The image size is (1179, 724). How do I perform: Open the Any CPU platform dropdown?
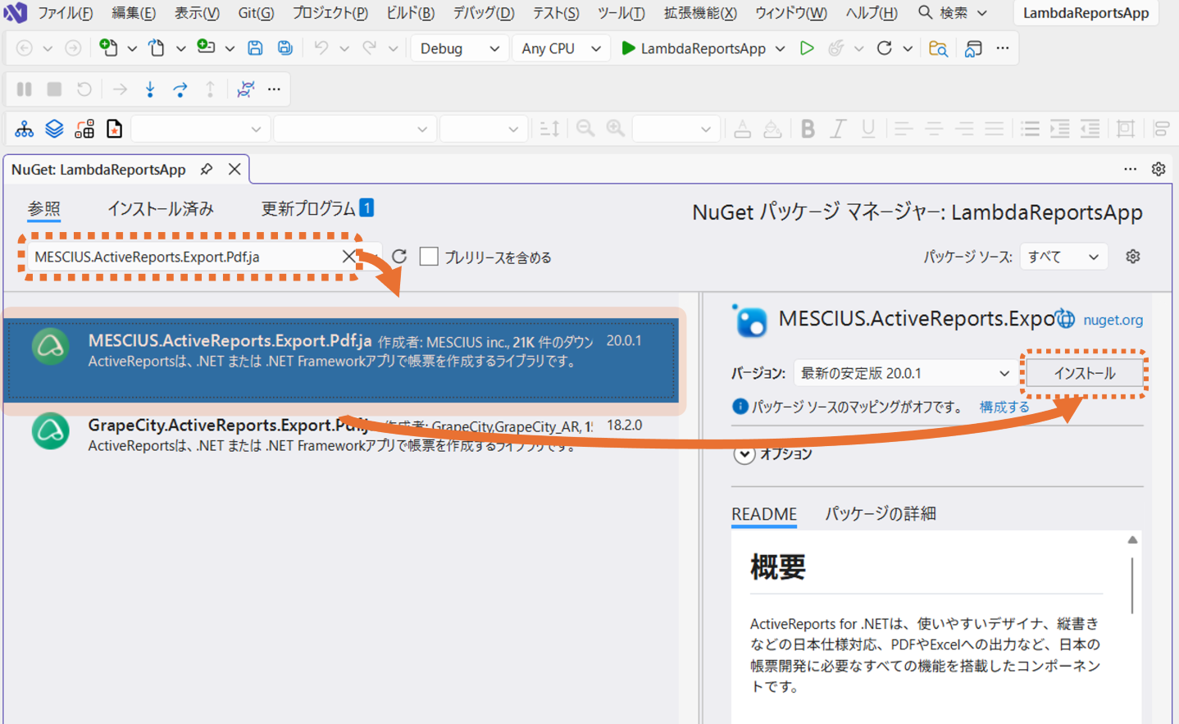pos(562,48)
